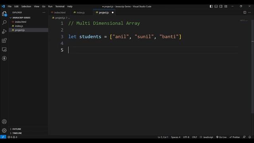Open the Terminal menu
Viewport: 254px width, 143px height.
click(60, 6)
